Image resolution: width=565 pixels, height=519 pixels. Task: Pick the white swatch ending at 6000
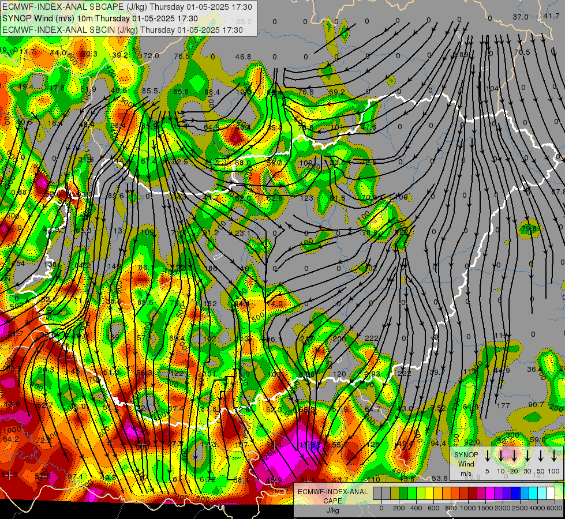pyautogui.click(x=550, y=494)
